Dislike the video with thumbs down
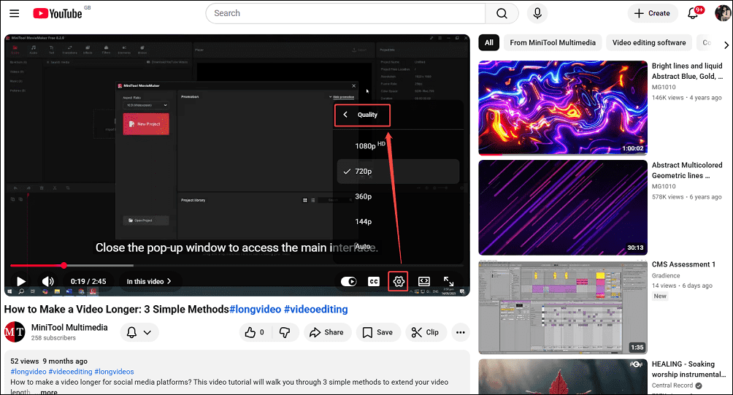The width and height of the screenshot is (733, 395). pyautogui.click(x=285, y=332)
